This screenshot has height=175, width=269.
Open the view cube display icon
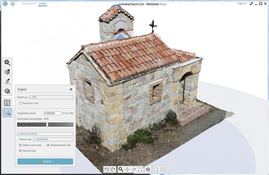point(148,170)
